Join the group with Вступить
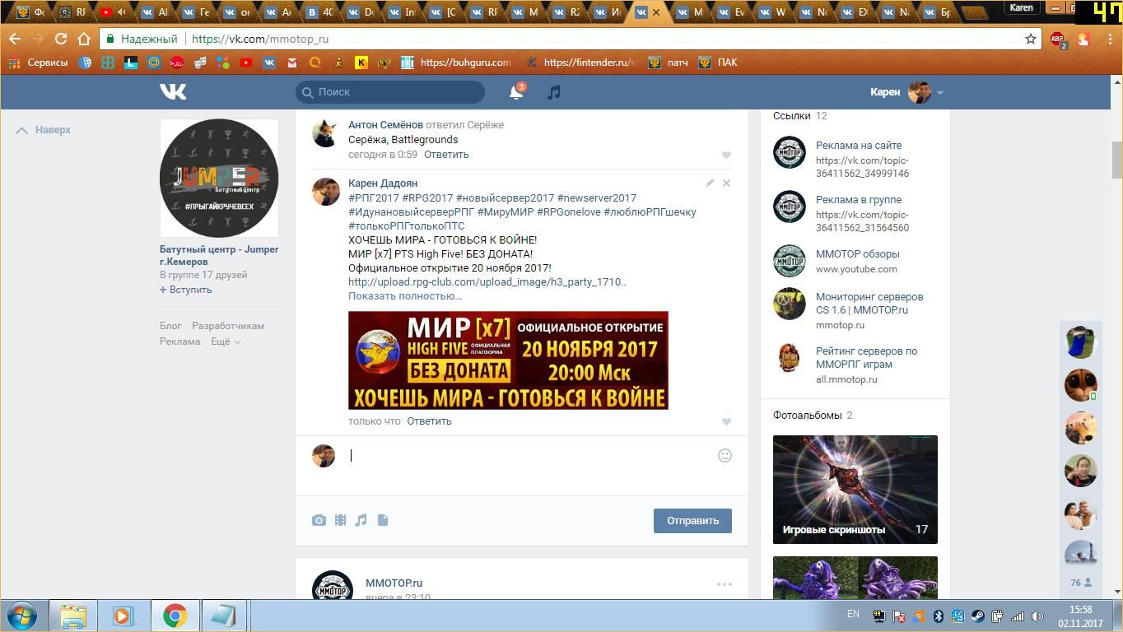The width and height of the screenshot is (1123, 632). click(186, 290)
